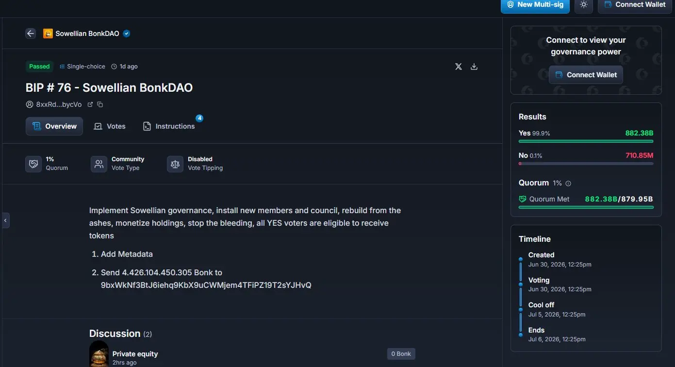Switch to the Votes tab
The height and width of the screenshot is (367, 675).
coord(110,126)
